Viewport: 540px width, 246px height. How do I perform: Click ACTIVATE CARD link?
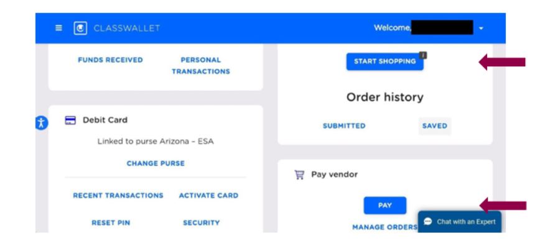click(208, 196)
